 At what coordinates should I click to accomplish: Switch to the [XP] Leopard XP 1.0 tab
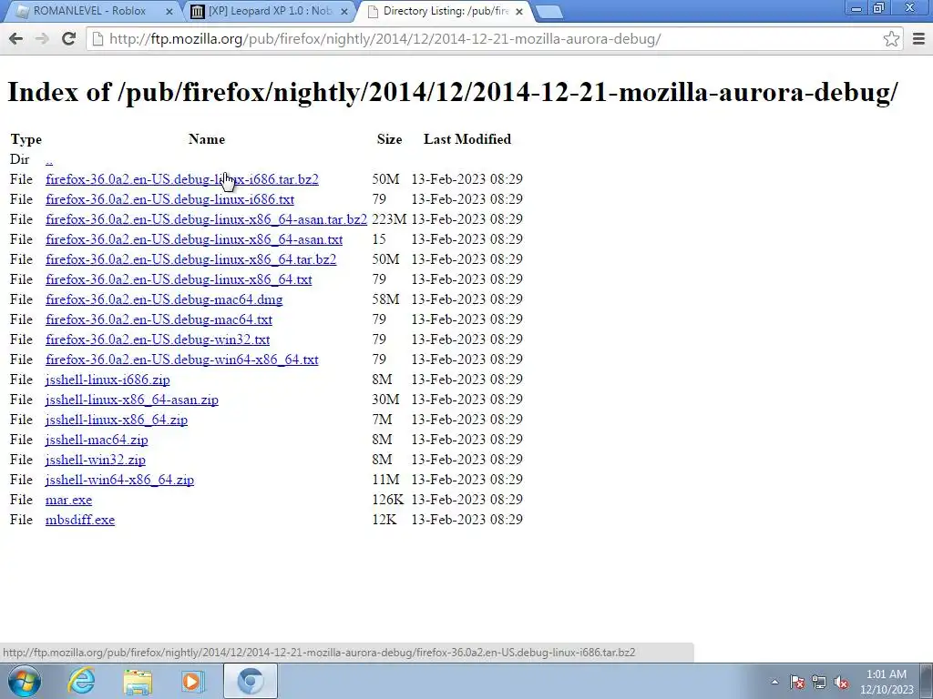270,11
